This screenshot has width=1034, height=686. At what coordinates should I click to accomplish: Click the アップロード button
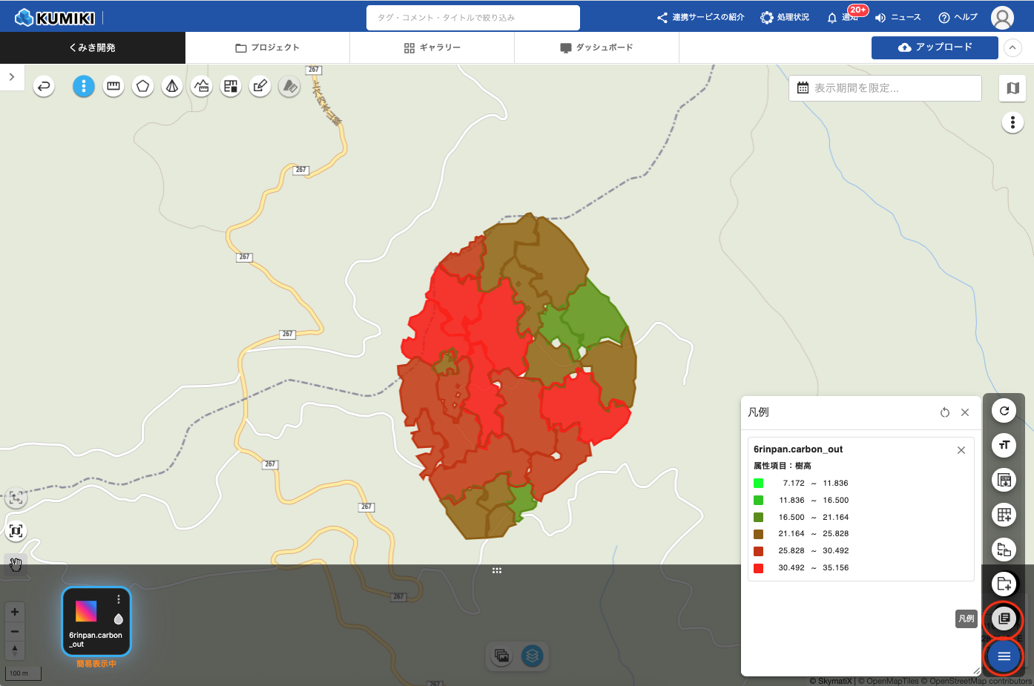click(x=935, y=47)
